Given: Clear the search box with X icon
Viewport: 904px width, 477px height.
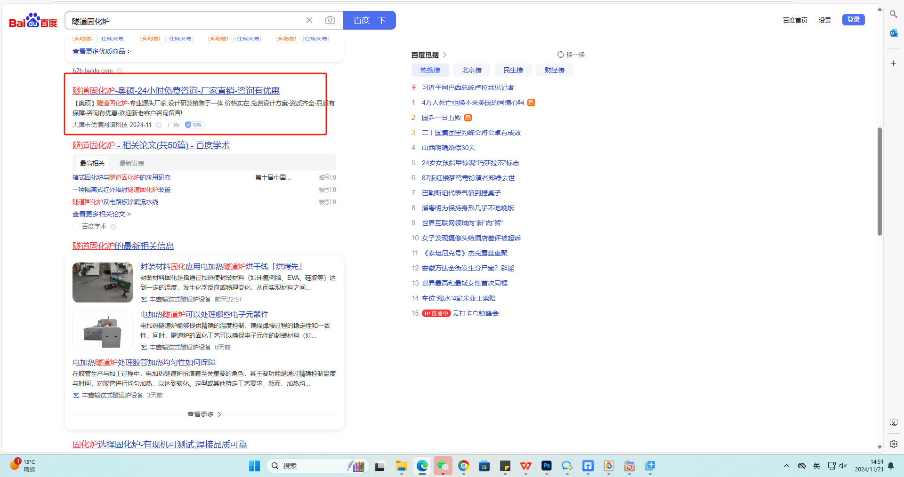Looking at the screenshot, I should pos(309,20).
